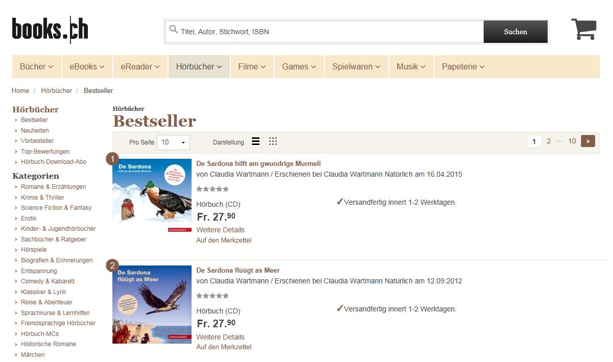Switch to list view display
The width and height of the screenshot is (613, 362).
(256, 141)
